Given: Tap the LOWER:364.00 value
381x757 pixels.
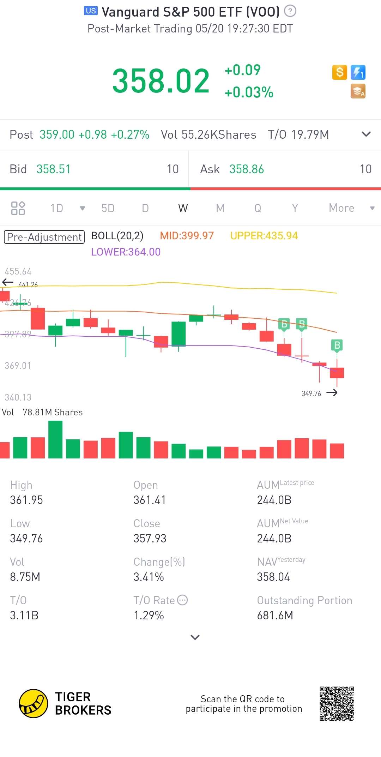Looking at the screenshot, I should coord(126,252).
